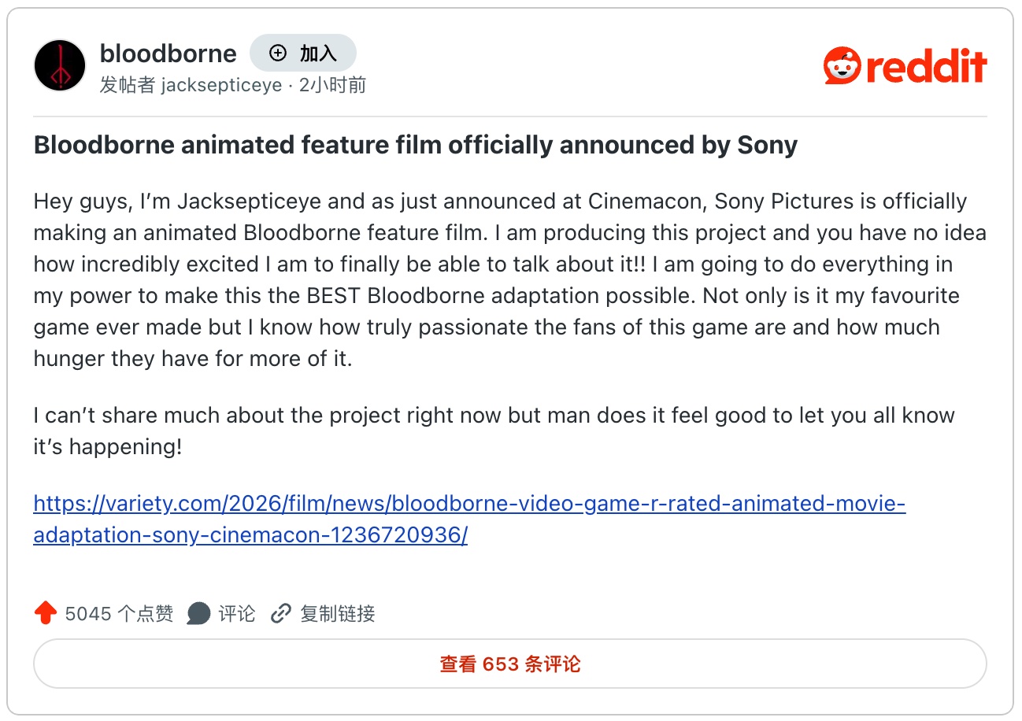The image size is (1022, 721).
Task: Click the chain link copy icon
Action: (x=281, y=614)
